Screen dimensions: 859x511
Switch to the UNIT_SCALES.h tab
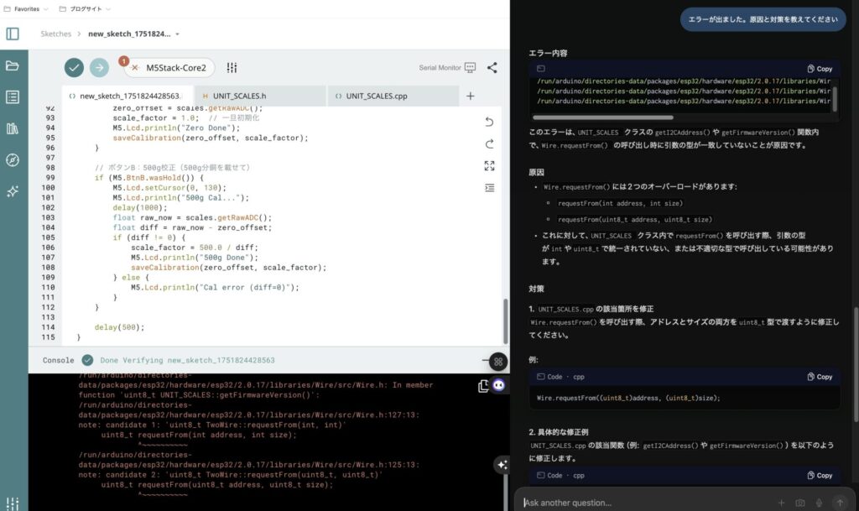261,96
